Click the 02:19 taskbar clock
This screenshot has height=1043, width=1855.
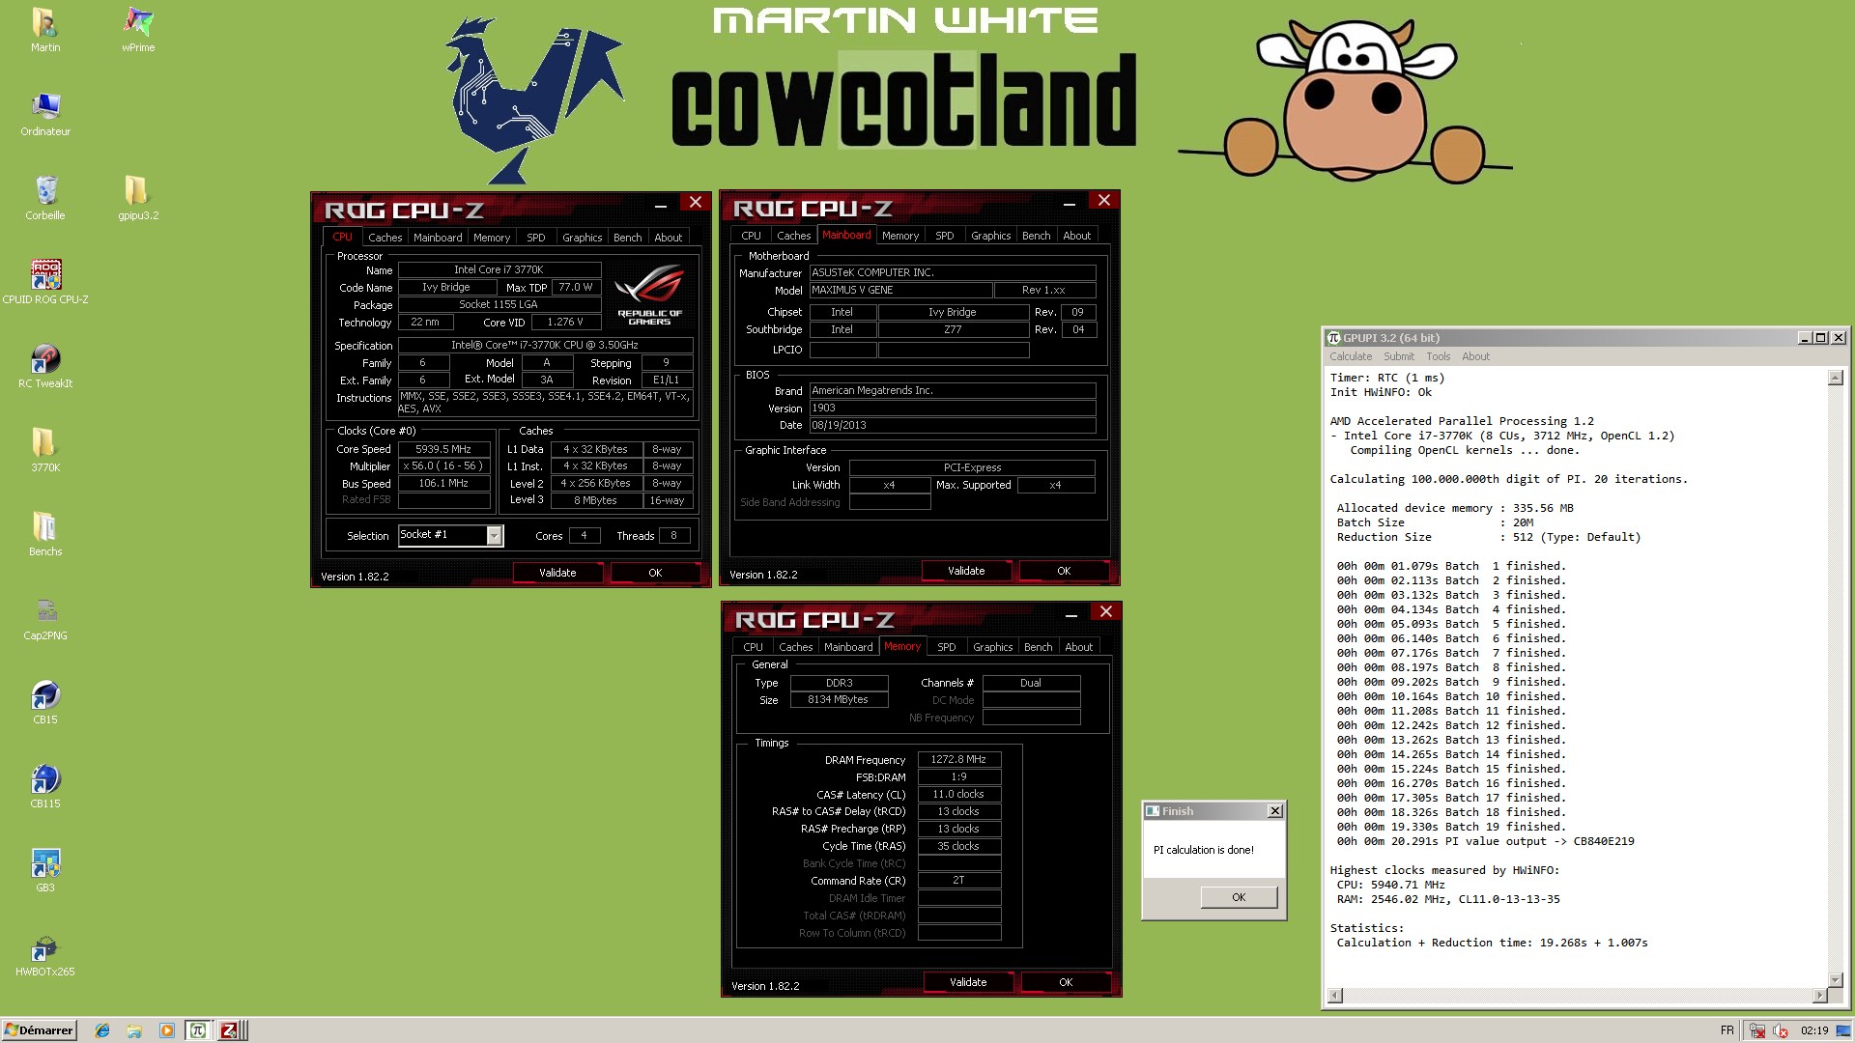1814,1030
